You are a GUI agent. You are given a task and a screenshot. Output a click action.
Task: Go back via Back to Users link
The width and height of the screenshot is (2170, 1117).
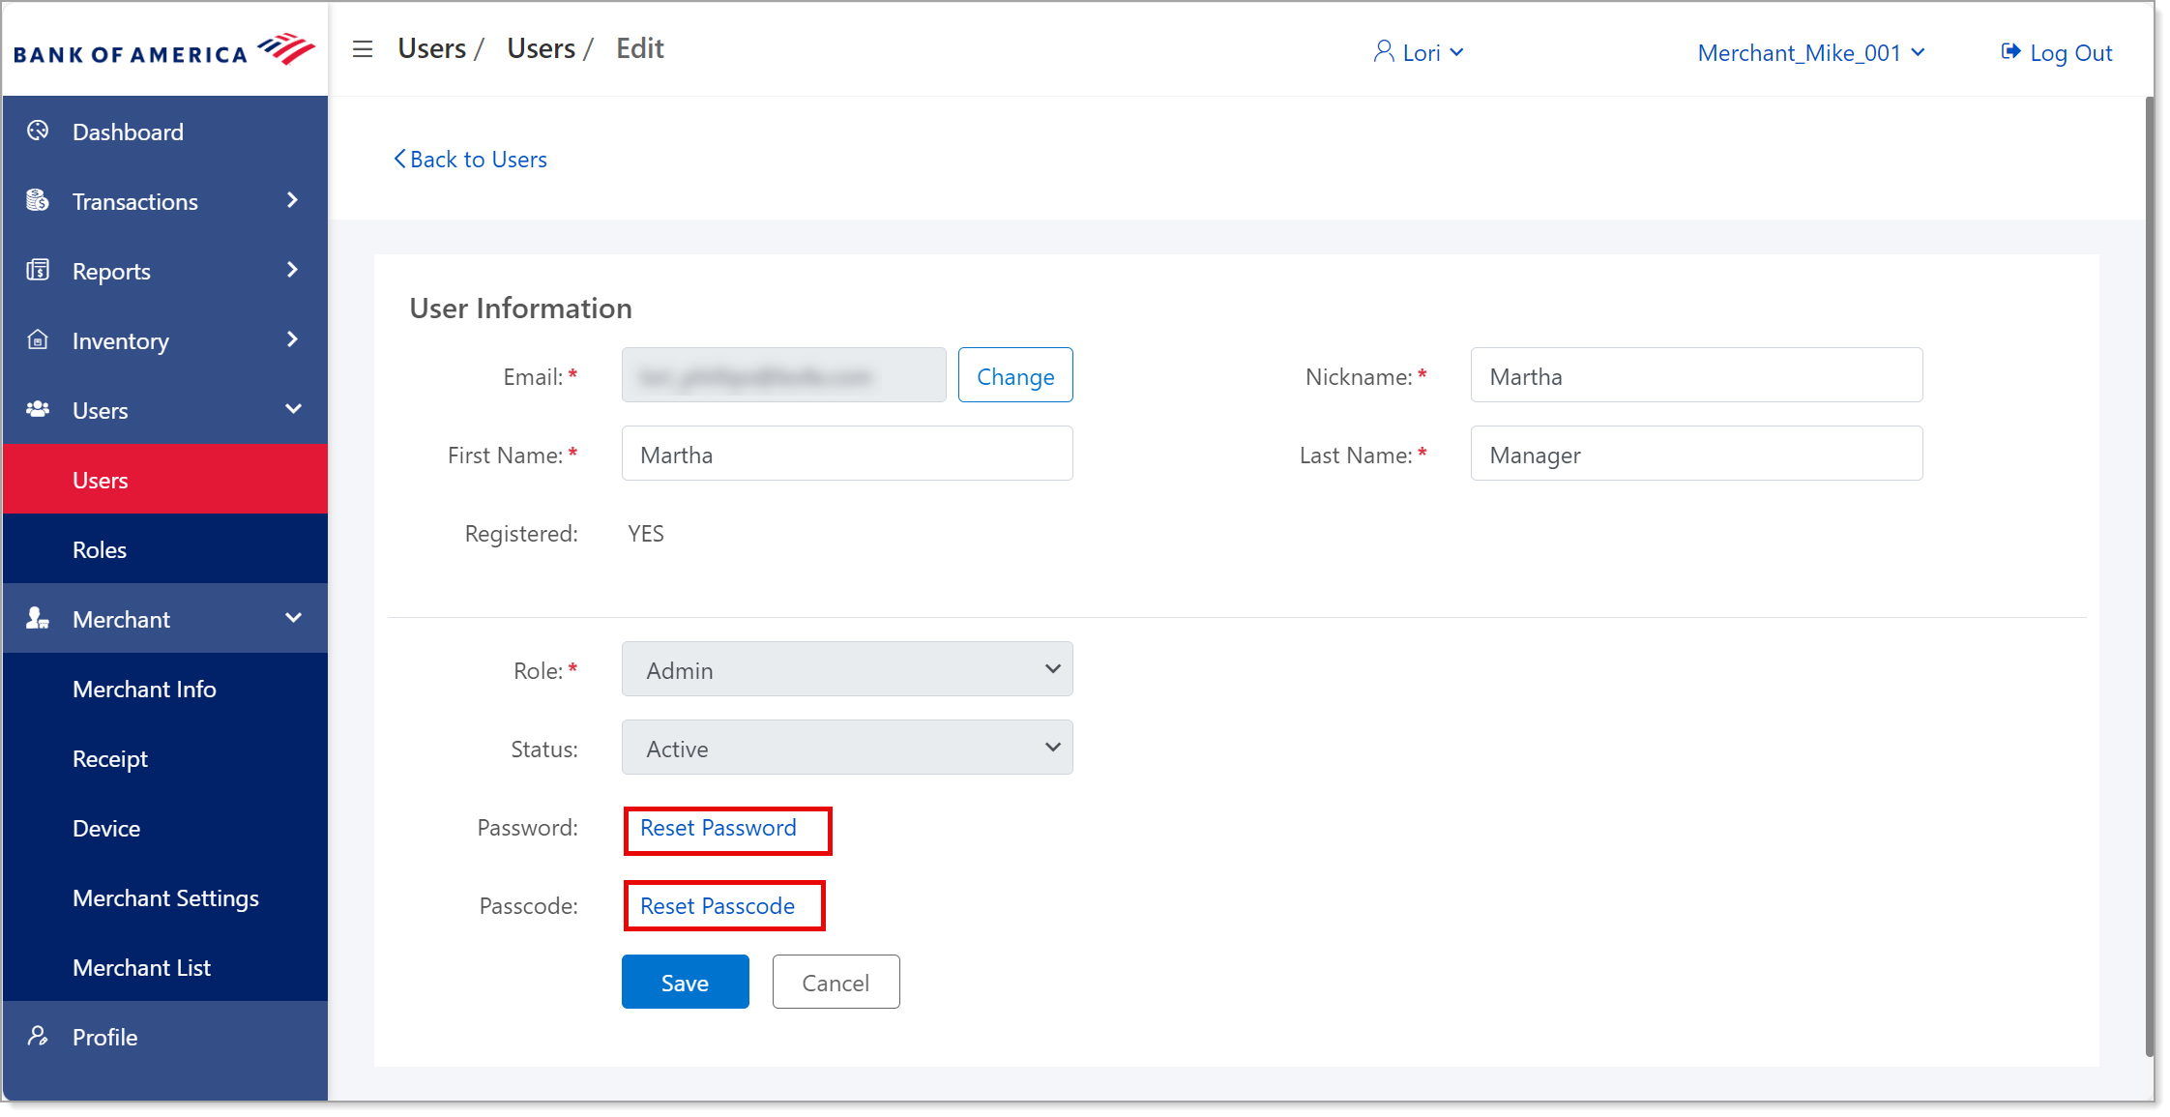(470, 159)
